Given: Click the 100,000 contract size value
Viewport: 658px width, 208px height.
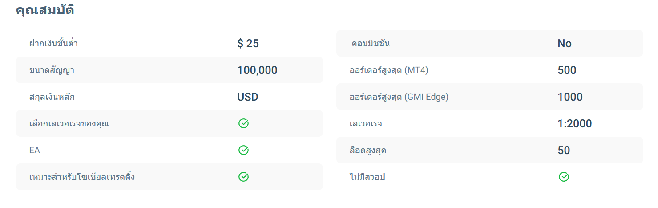Looking at the screenshot, I should point(257,70).
